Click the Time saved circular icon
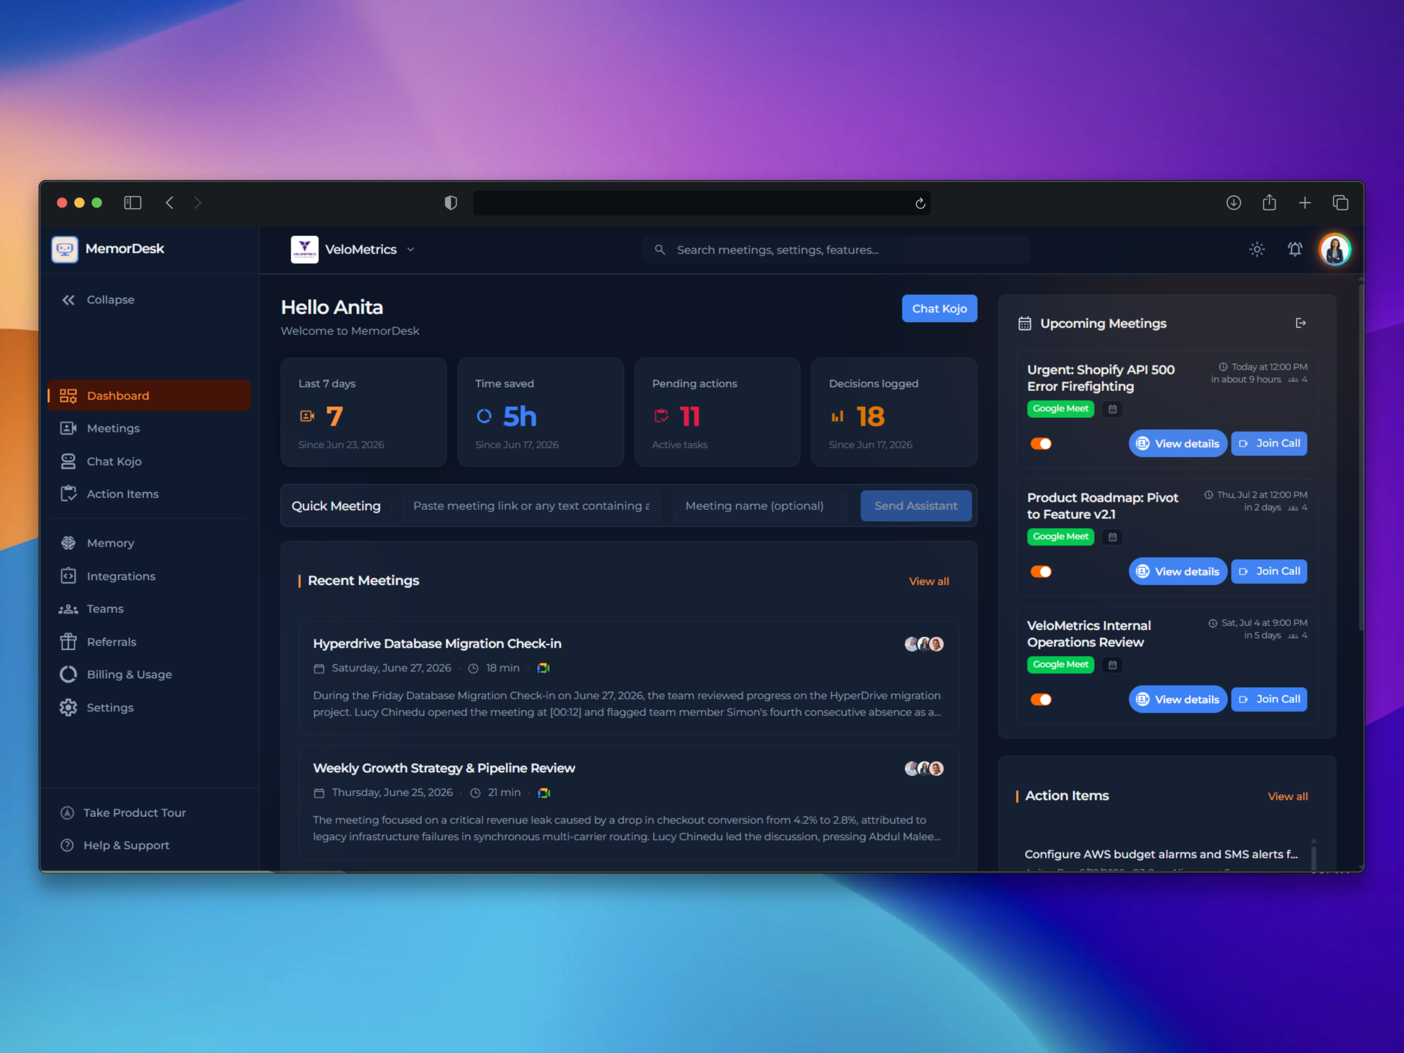The height and width of the screenshot is (1053, 1404). 484,416
